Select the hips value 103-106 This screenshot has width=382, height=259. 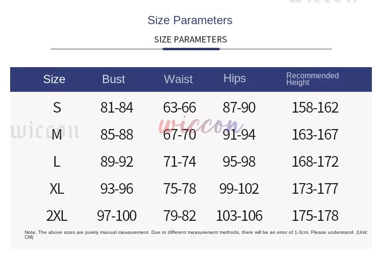click(x=239, y=216)
